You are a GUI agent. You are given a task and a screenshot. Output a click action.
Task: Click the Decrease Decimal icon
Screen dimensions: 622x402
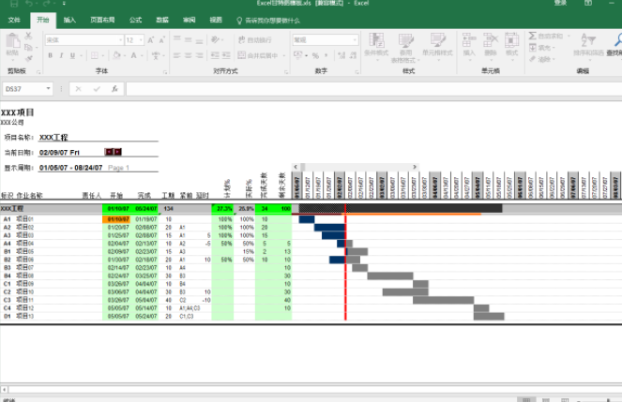click(353, 55)
